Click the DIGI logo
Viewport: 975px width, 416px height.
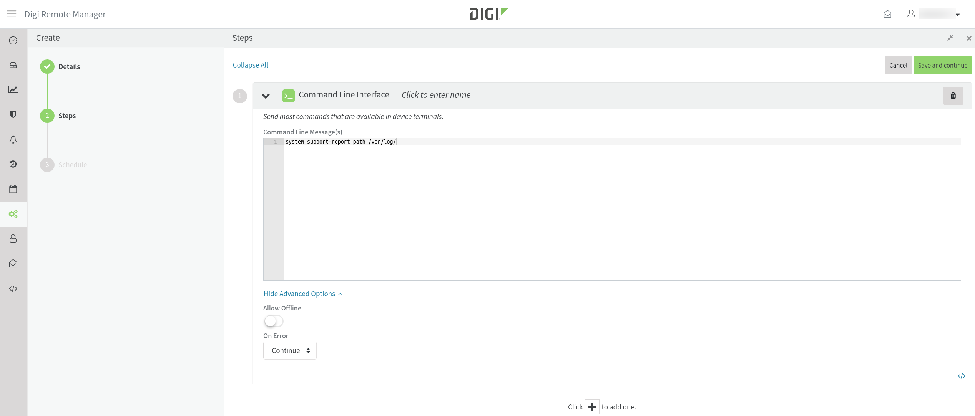[x=489, y=14]
